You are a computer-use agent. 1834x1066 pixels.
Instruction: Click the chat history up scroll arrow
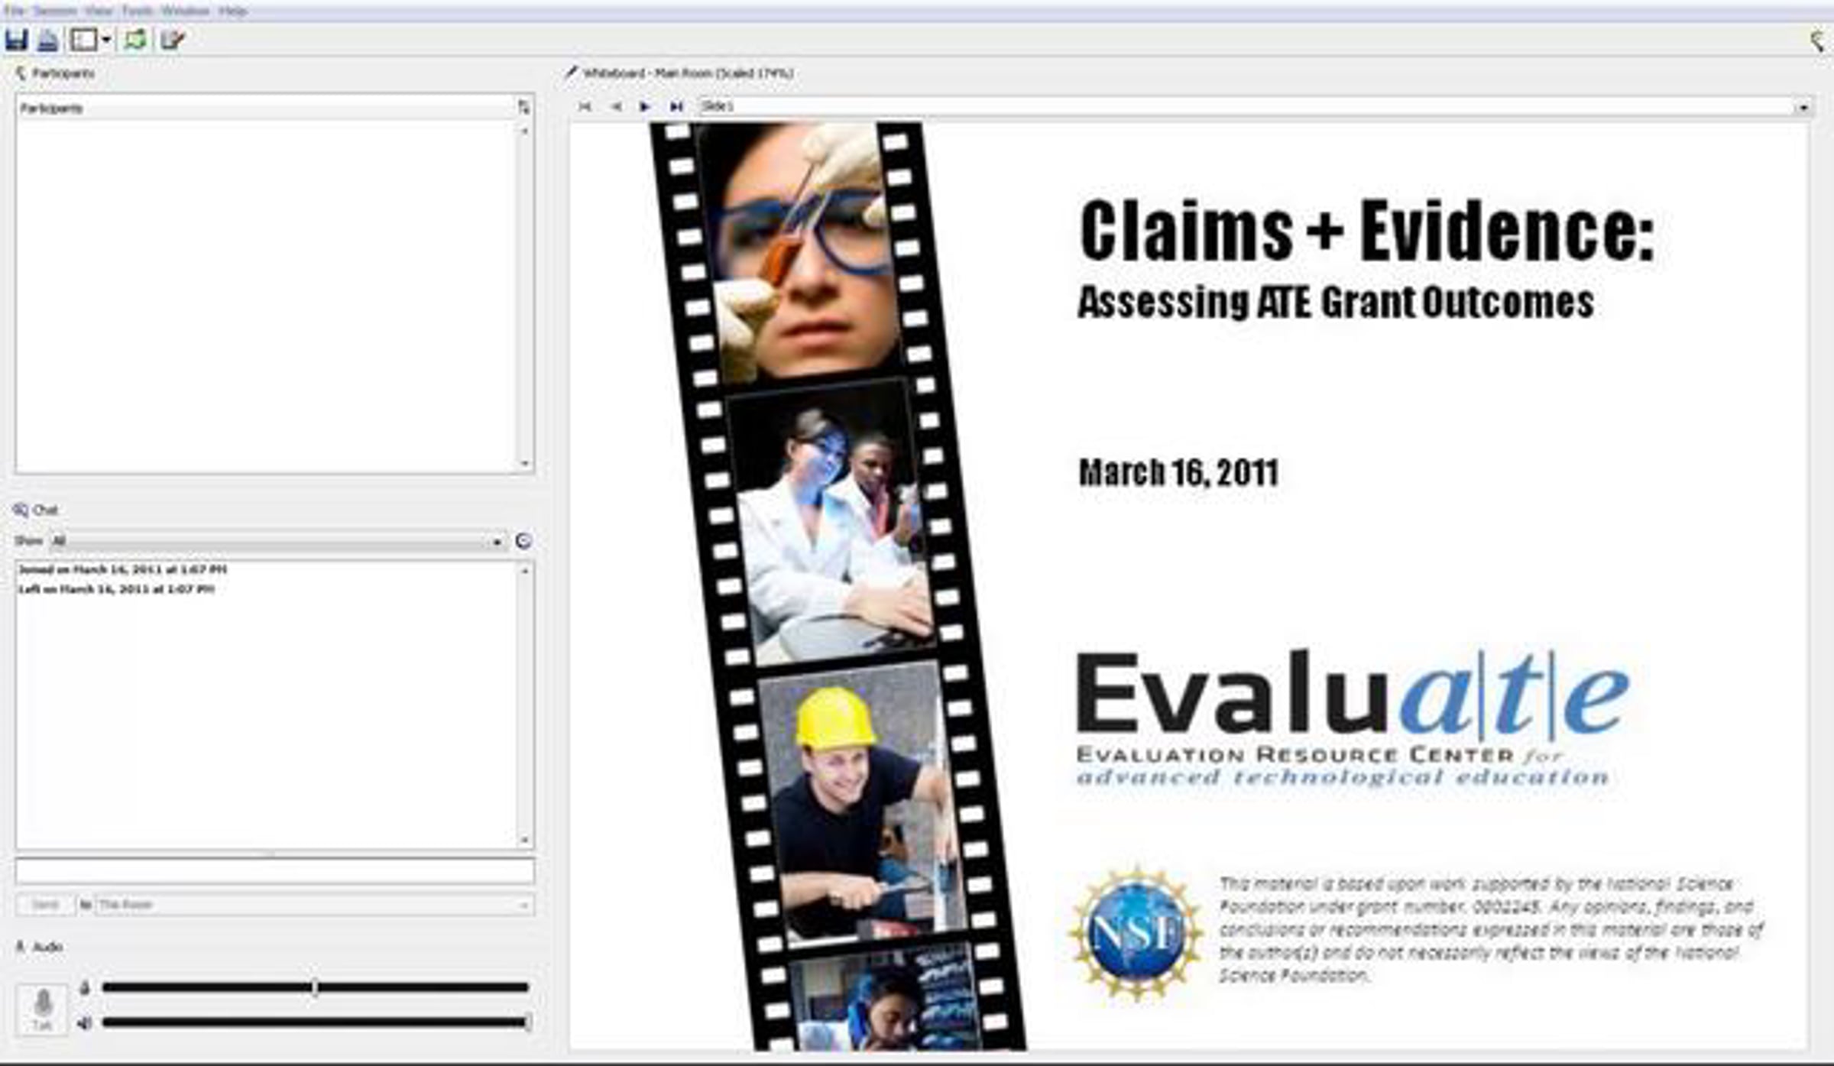[524, 570]
